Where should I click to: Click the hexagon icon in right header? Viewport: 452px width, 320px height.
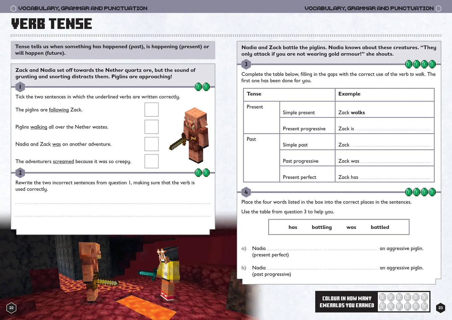(x=439, y=8)
